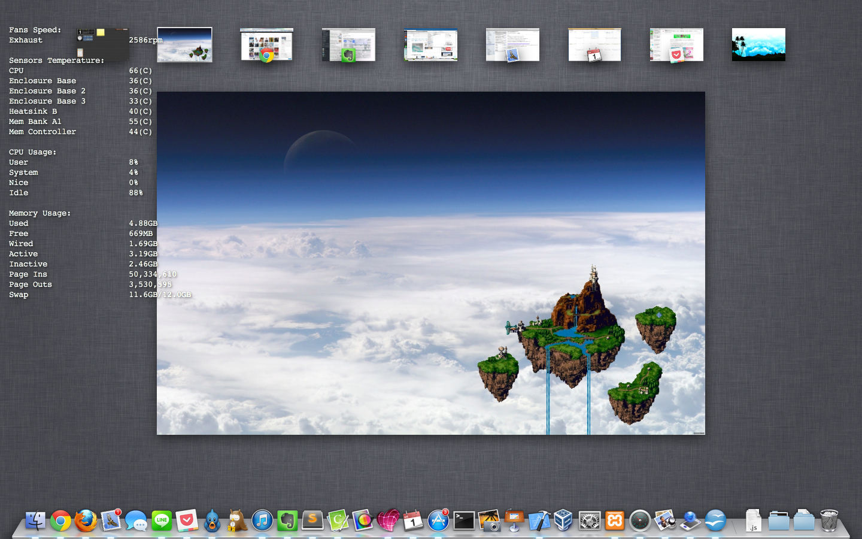
Task: Launch XAMPP orange icon
Action: coord(615,520)
